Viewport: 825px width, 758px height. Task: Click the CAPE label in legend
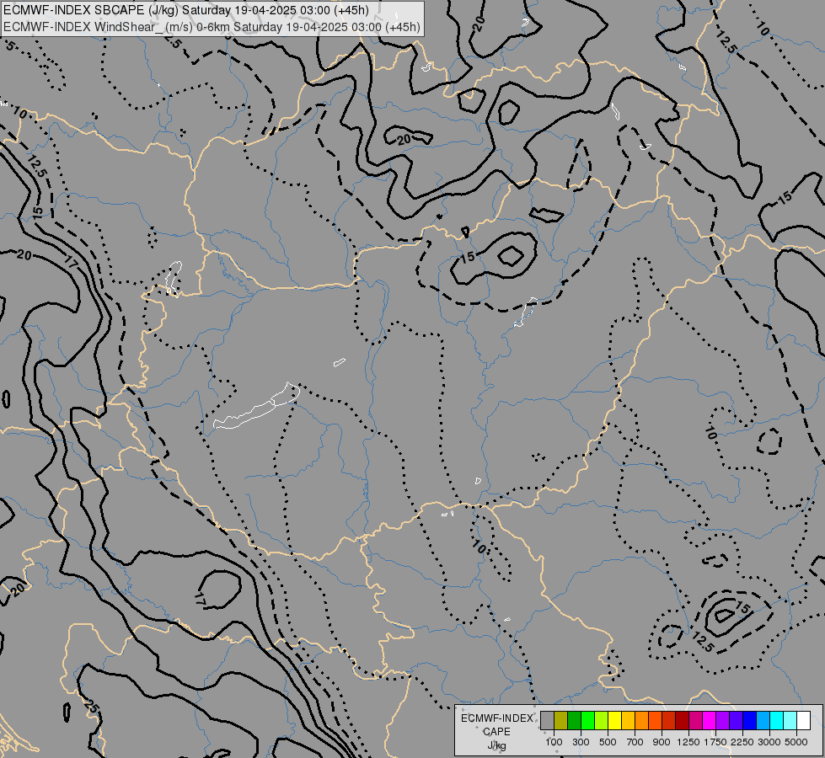[497, 732]
